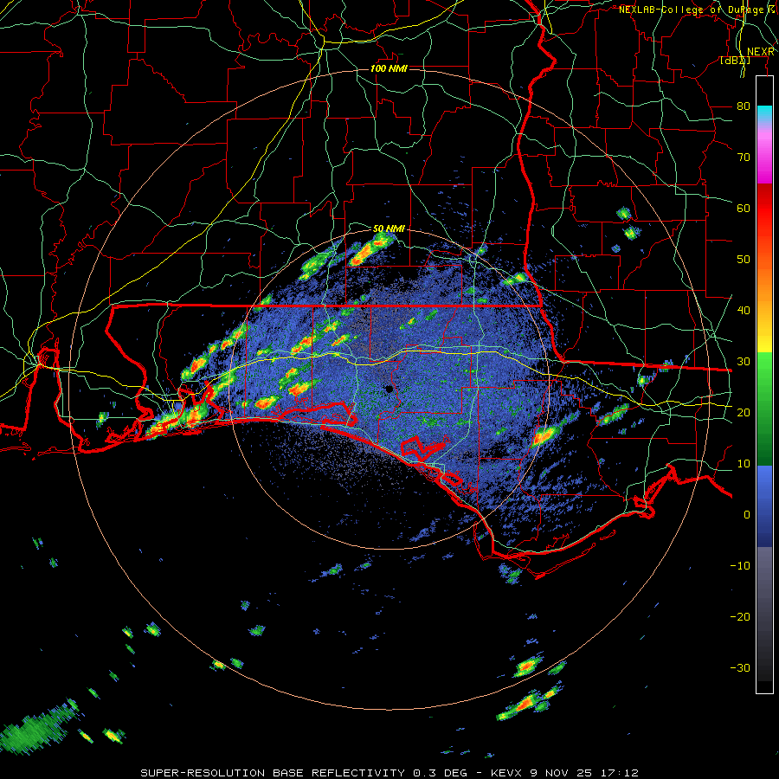Click the 100 NMI range ring label
Screen dimensions: 779x779
click(389, 68)
